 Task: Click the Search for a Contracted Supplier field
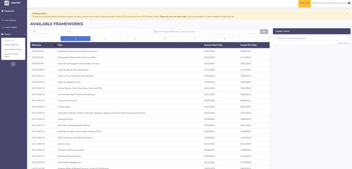(311, 38)
